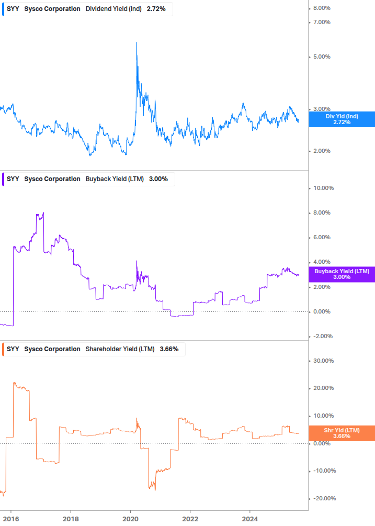The height and width of the screenshot is (526, 375).
Task: Click the 3.00% value in the buyback legend
Action: 158,179
